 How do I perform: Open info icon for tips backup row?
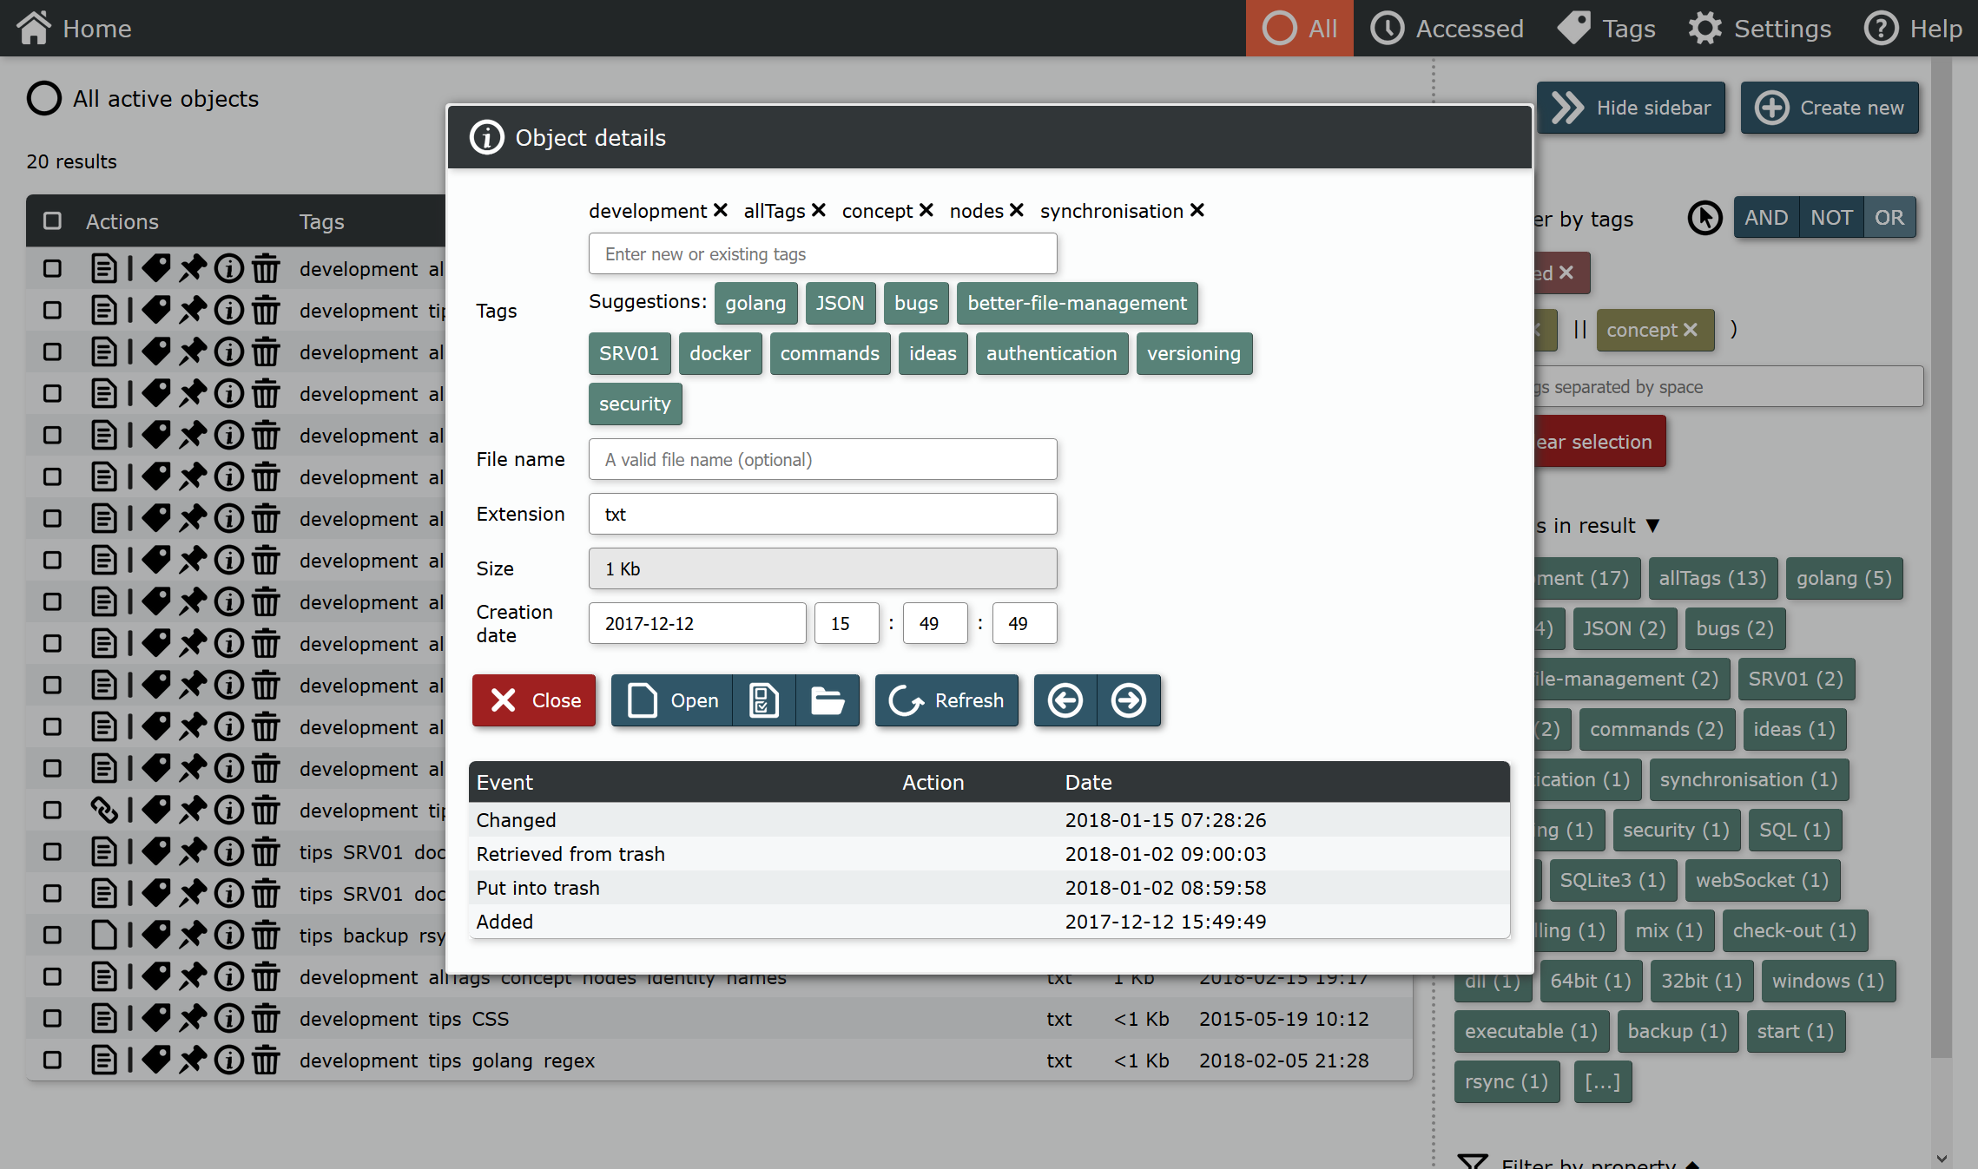[x=229, y=936]
